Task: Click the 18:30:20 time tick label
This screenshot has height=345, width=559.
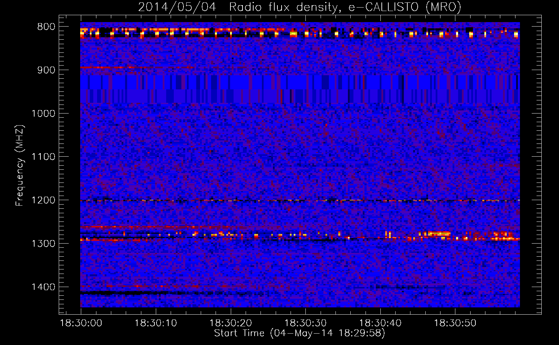Action: [x=230, y=323]
